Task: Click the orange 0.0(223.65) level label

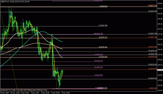Action: point(153,88)
